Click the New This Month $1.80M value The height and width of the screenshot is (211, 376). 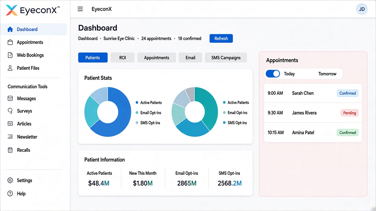tap(143, 183)
